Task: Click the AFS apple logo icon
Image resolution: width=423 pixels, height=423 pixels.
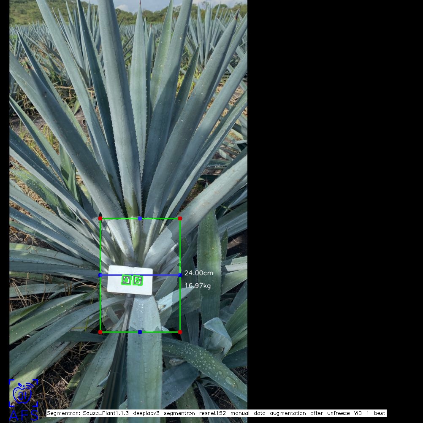Action: (24, 399)
